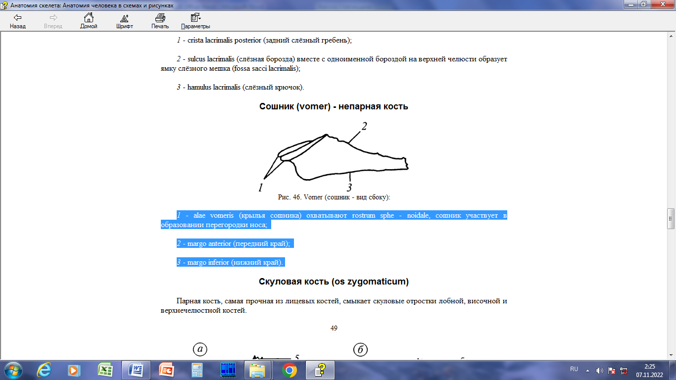Go back with the Назад toolbar button
The width and height of the screenshot is (676, 380).
click(18, 21)
